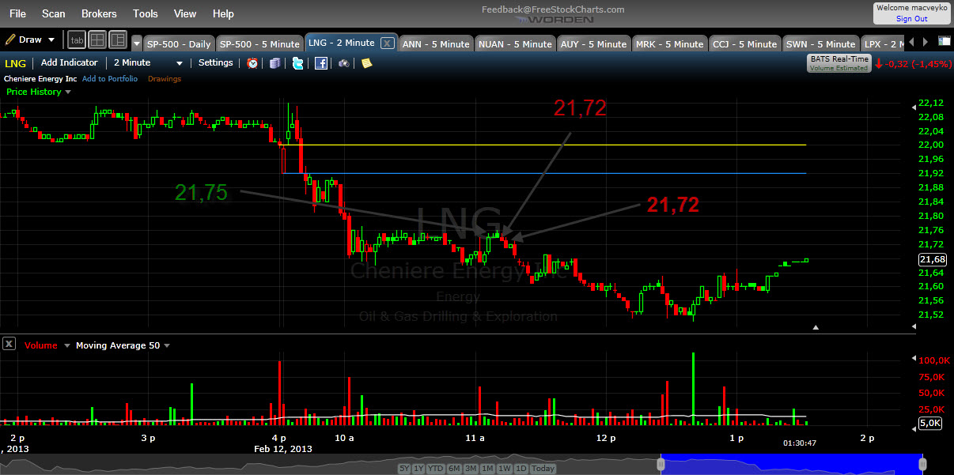Set time range to 6M
The image size is (954, 475).
pos(453,469)
